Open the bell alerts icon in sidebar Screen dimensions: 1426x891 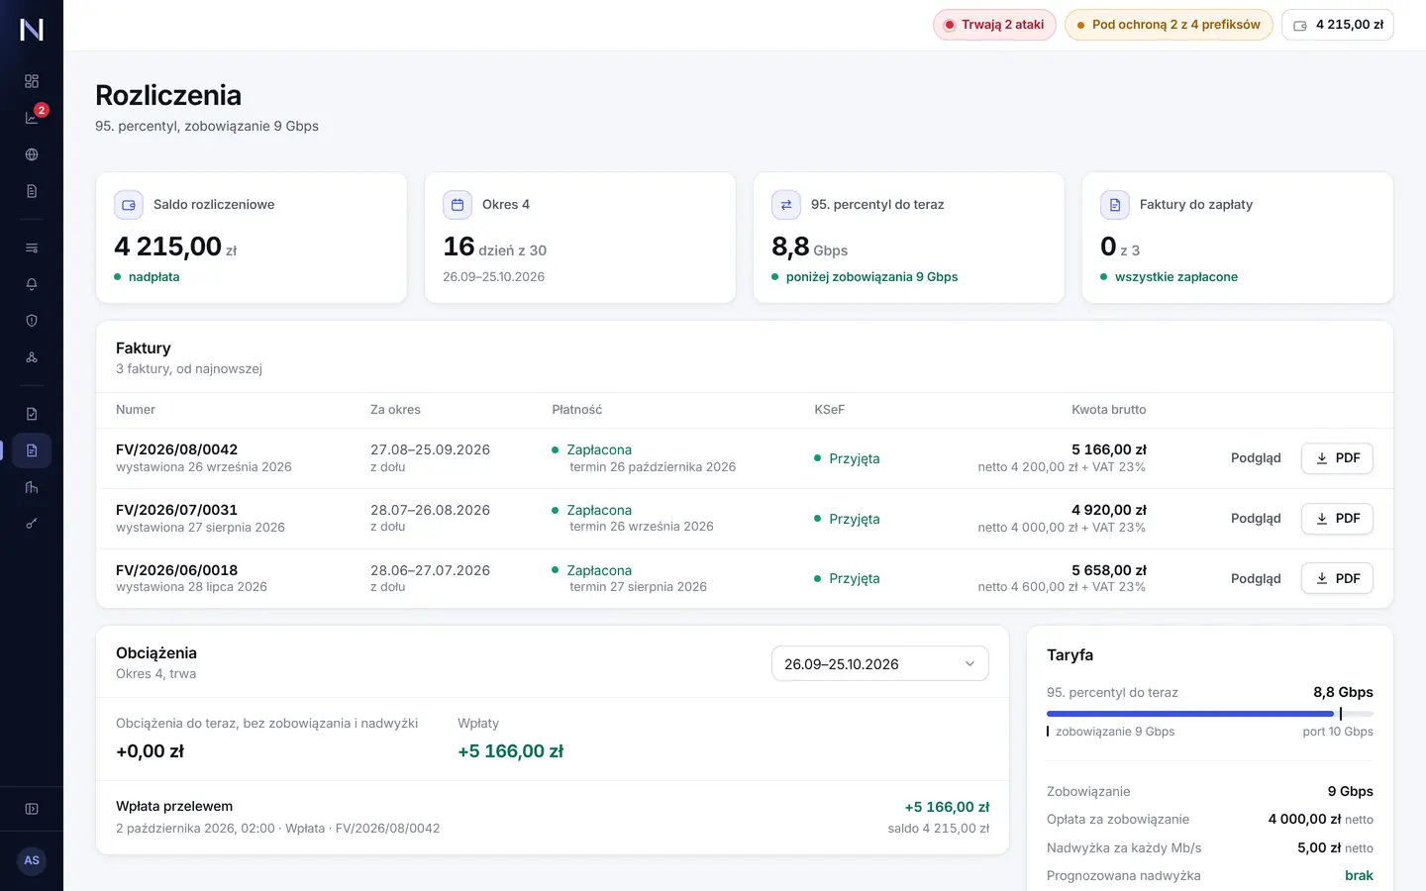32,284
